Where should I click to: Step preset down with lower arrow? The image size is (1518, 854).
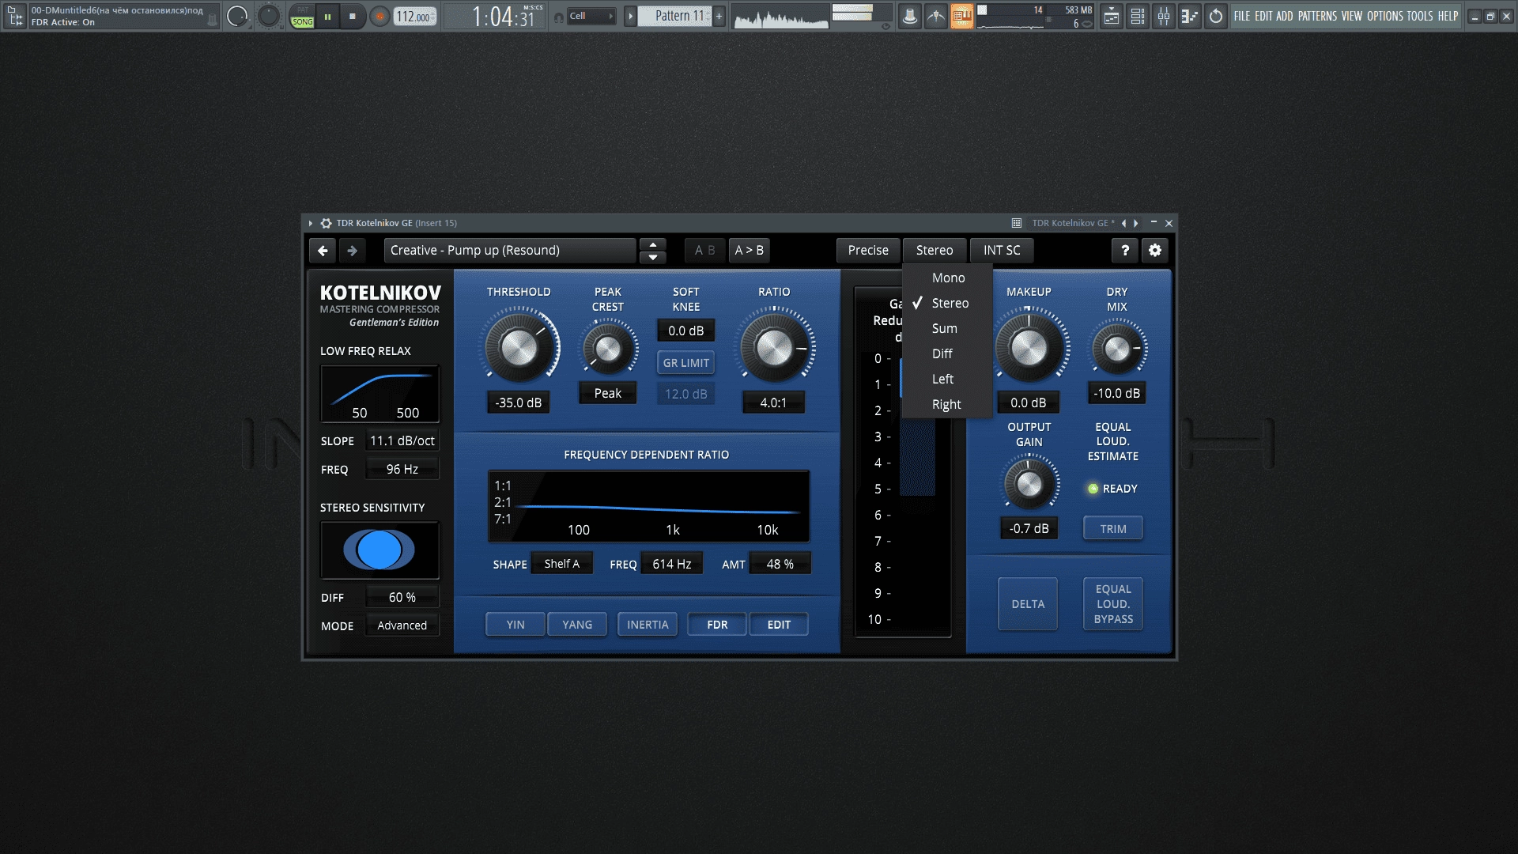pyautogui.click(x=653, y=257)
